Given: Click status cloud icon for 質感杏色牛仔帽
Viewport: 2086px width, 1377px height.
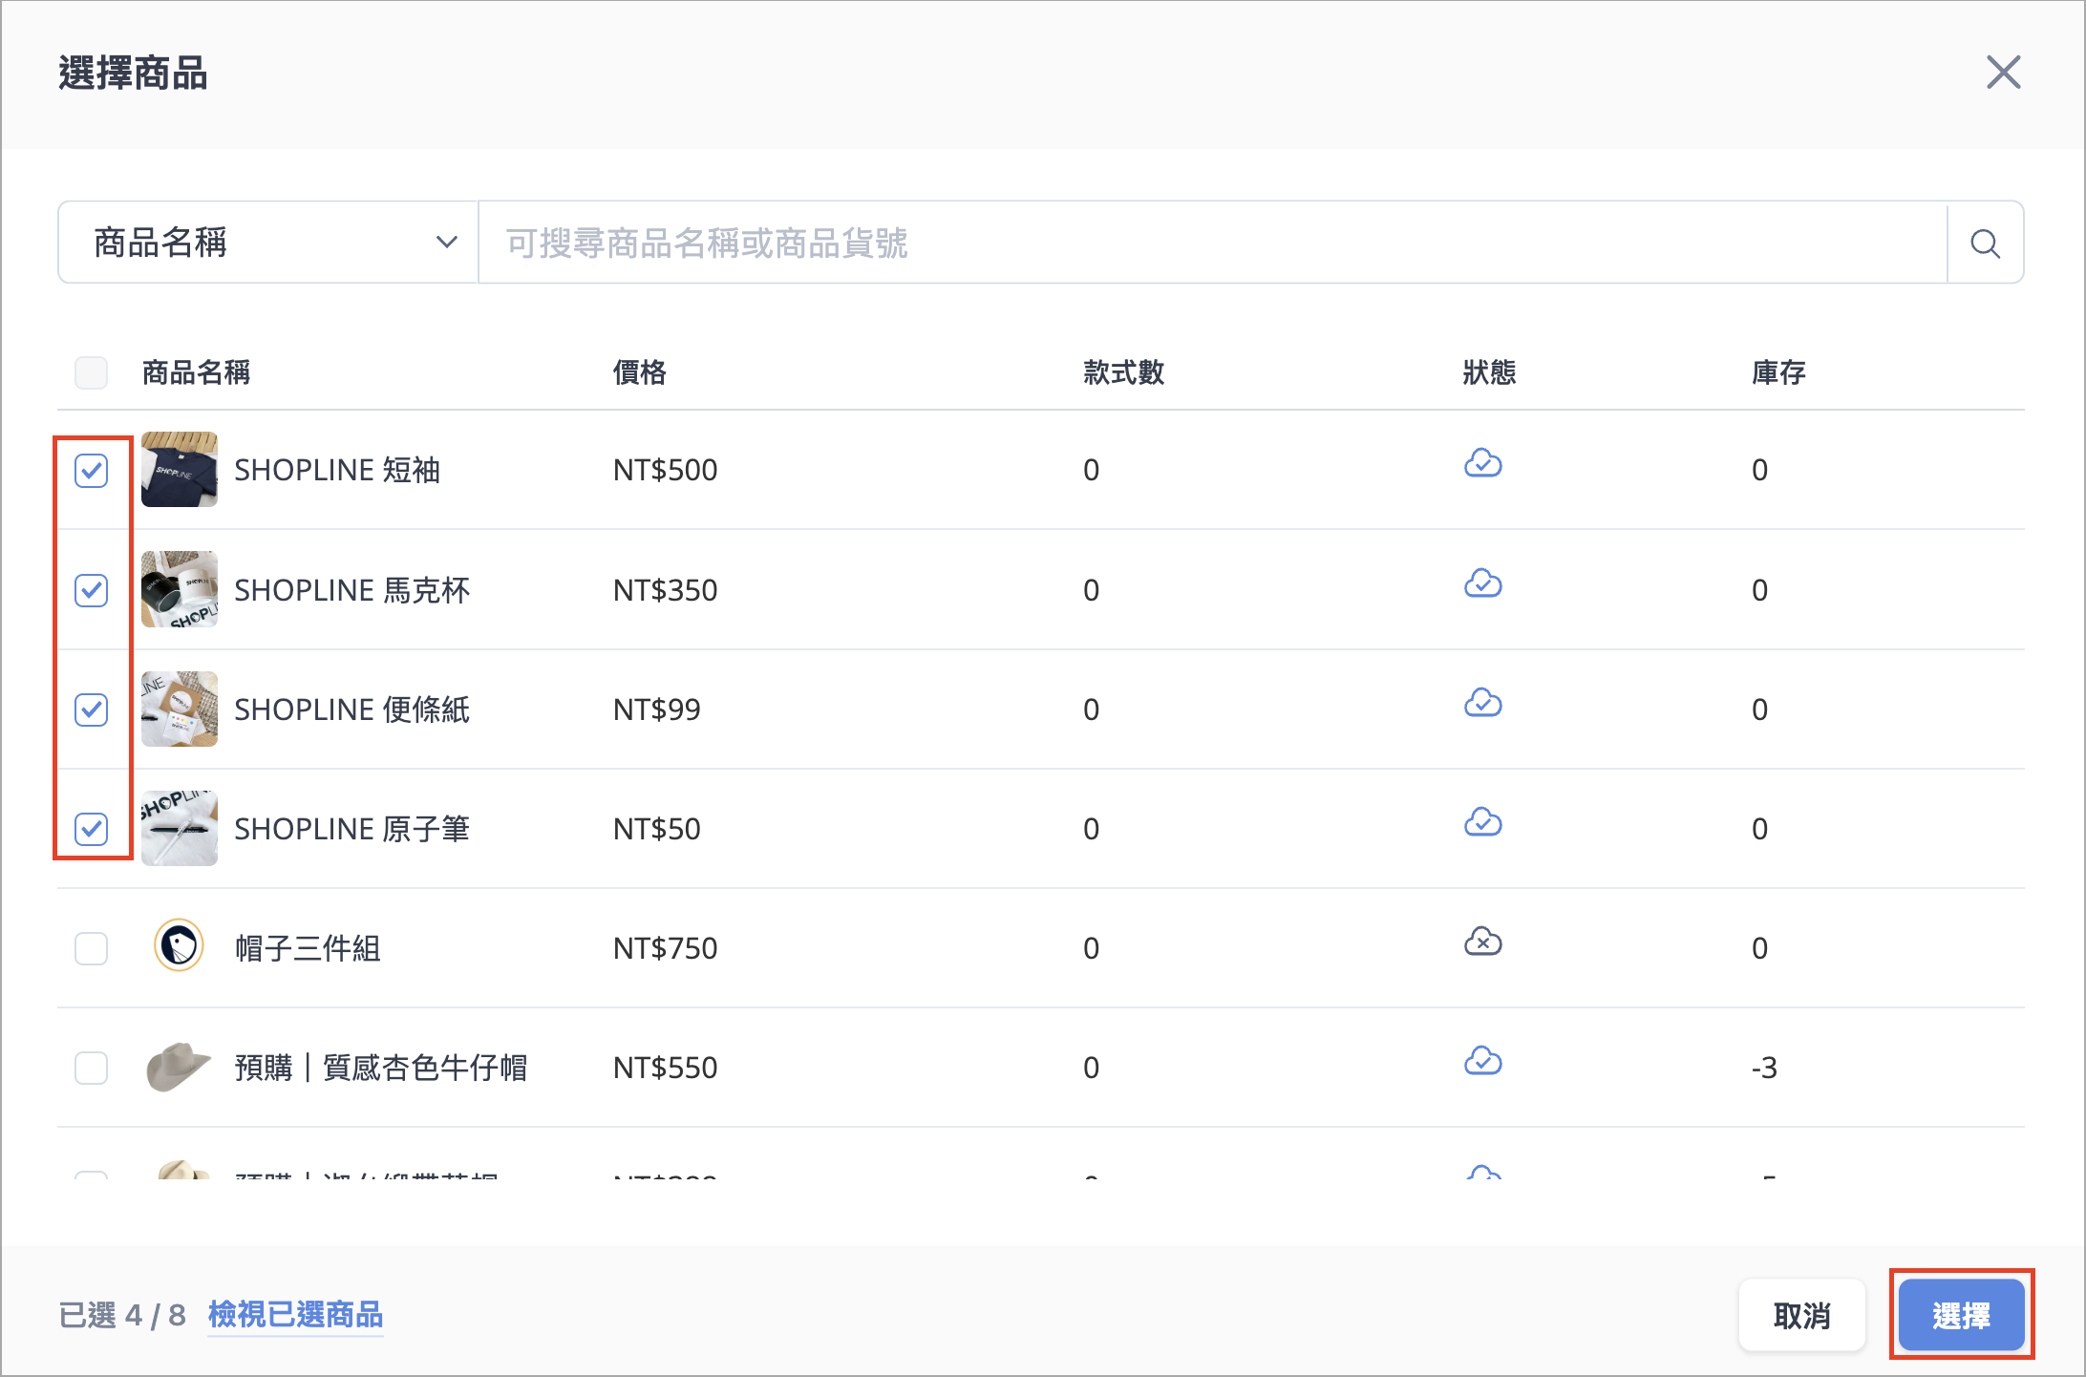Looking at the screenshot, I should [x=1482, y=1062].
